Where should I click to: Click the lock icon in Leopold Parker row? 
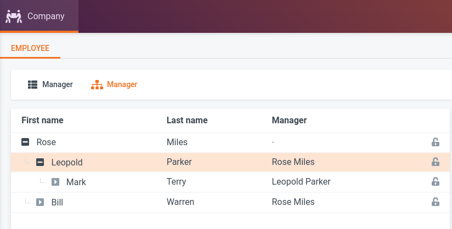point(435,162)
